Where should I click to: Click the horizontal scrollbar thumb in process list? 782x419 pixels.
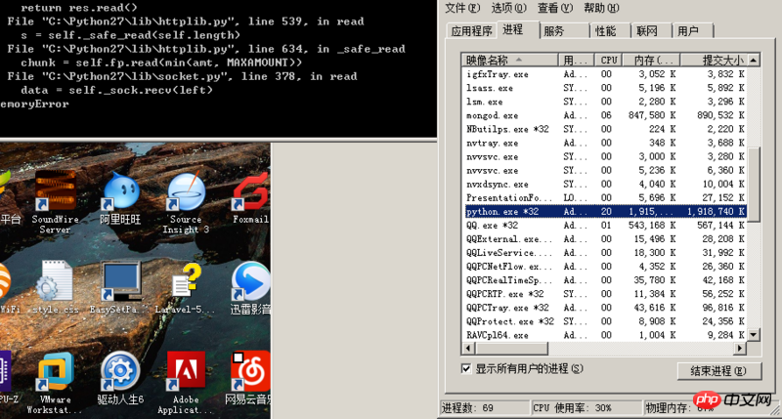click(x=510, y=348)
